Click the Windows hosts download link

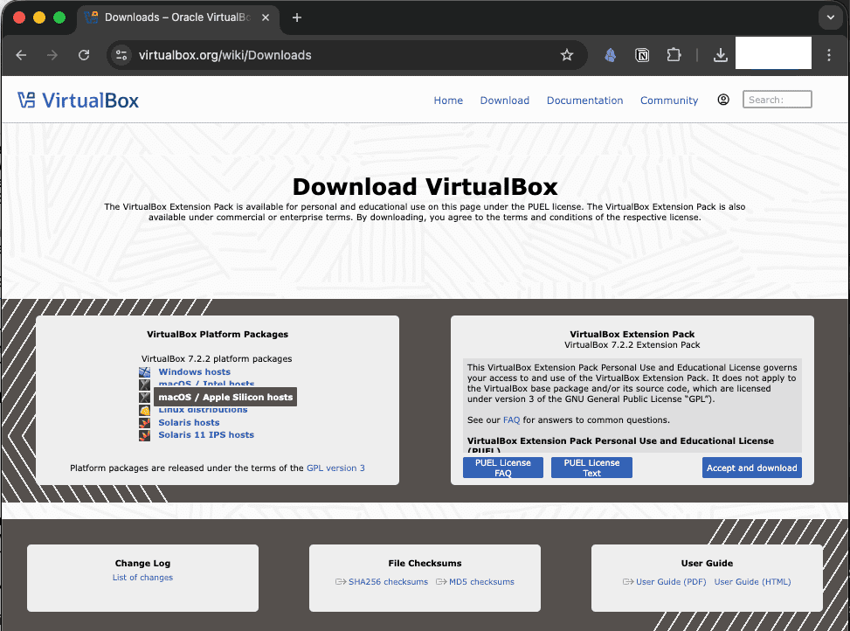click(194, 372)
